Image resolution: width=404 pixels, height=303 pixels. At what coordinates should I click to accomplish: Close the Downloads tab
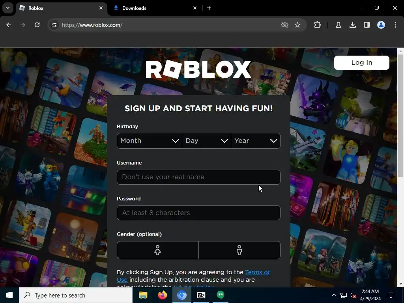click(195, 8)
